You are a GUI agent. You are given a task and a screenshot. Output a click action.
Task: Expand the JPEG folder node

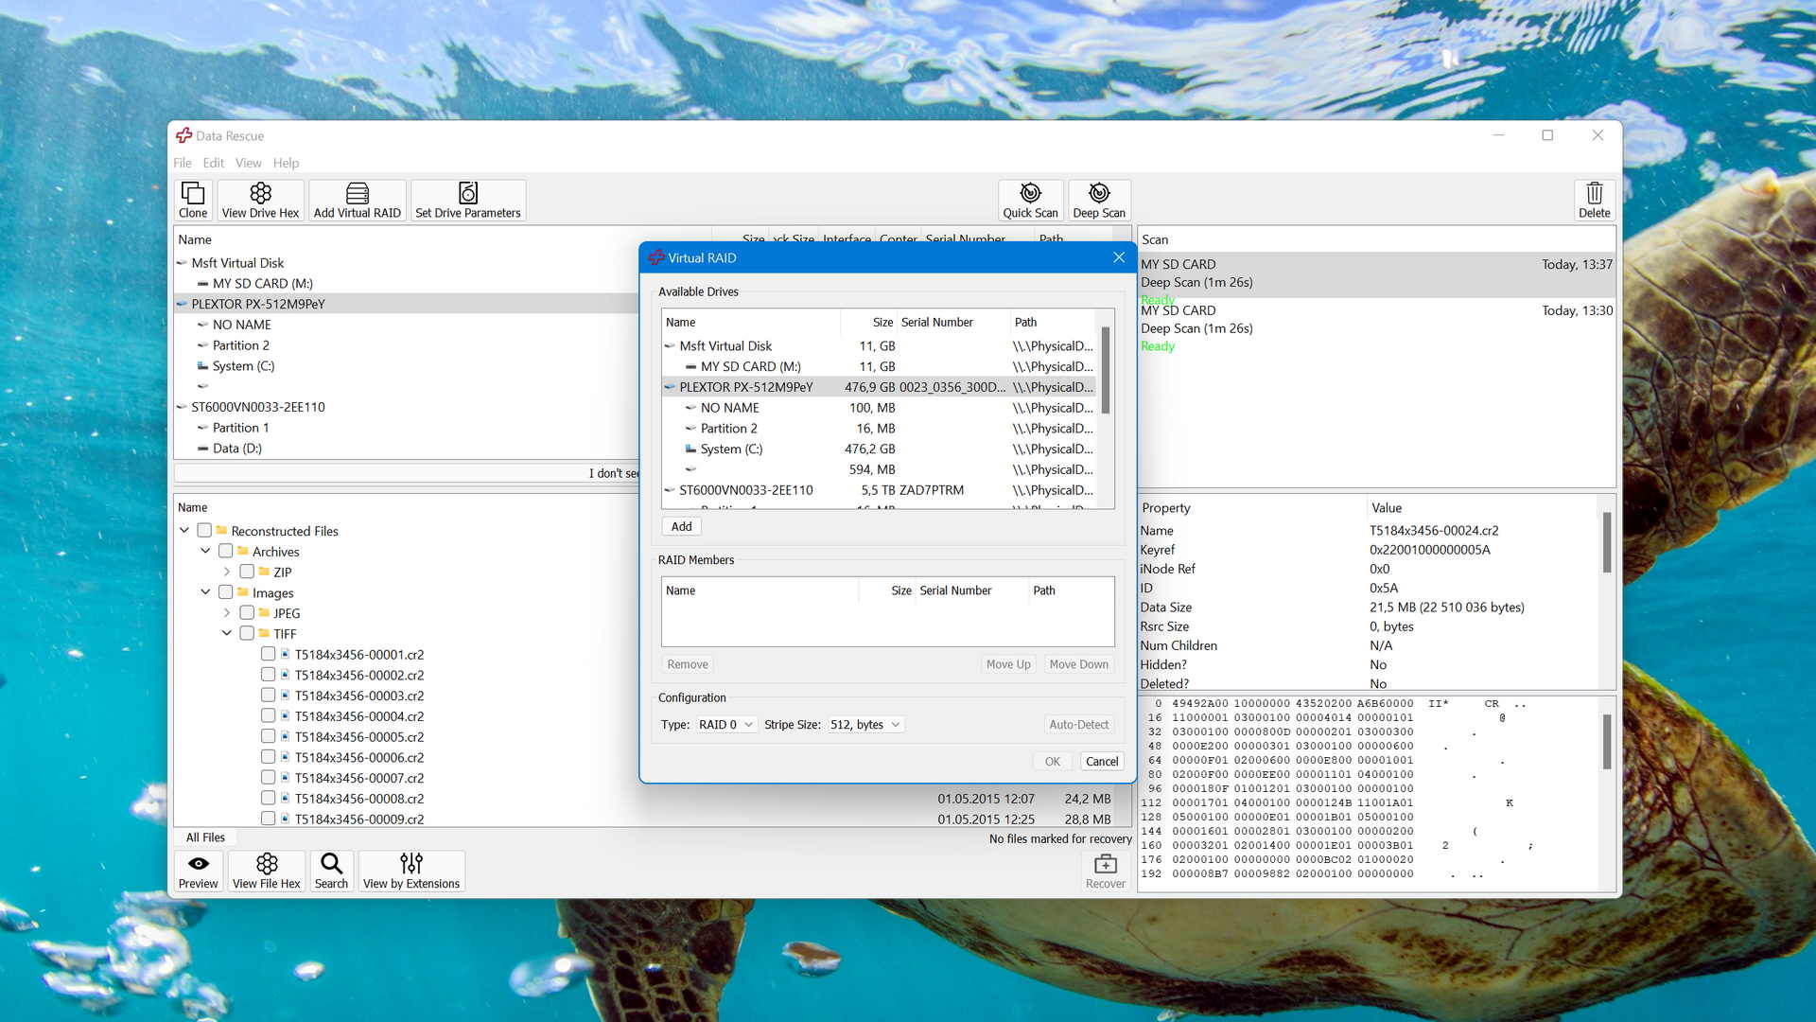click(227, 613)
